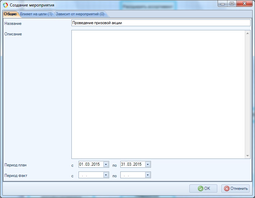Expand the Период план end date calendar

tap(148, 165)
